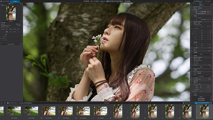
Task: Open the 主要ツール palette menu icon
Action: (x=211, y=5)
